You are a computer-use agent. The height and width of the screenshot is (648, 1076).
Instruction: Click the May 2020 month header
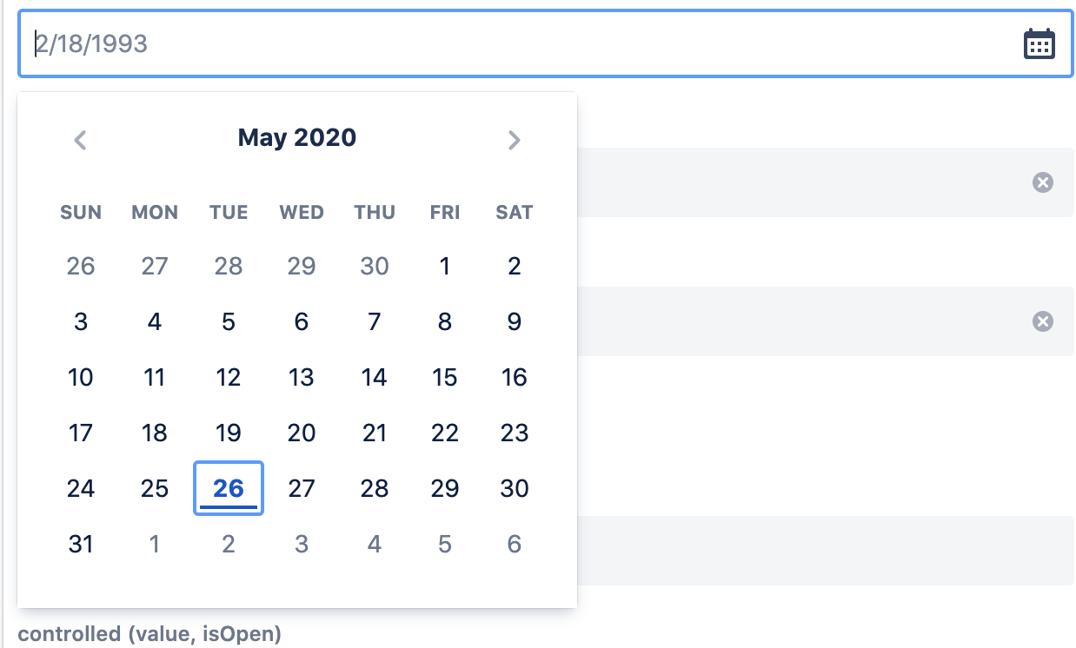point(296,137)
